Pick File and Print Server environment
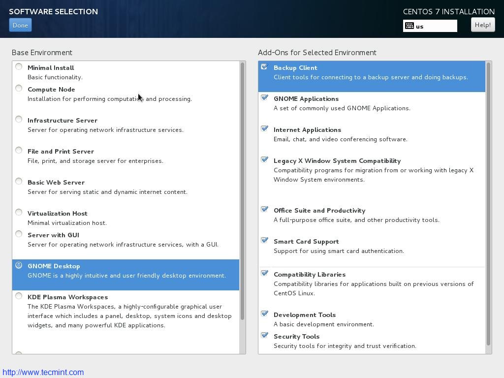The width and height of the screenshot is (504, 378). click(x=19, y=151)
